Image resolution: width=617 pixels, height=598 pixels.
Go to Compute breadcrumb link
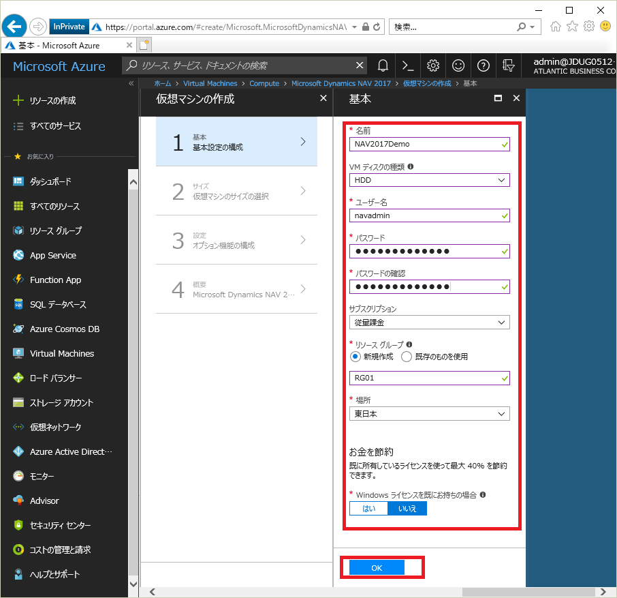pos(264,83)
